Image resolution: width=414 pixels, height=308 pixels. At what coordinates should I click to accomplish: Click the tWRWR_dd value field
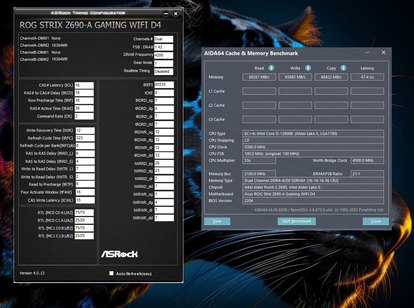[164, 218]
